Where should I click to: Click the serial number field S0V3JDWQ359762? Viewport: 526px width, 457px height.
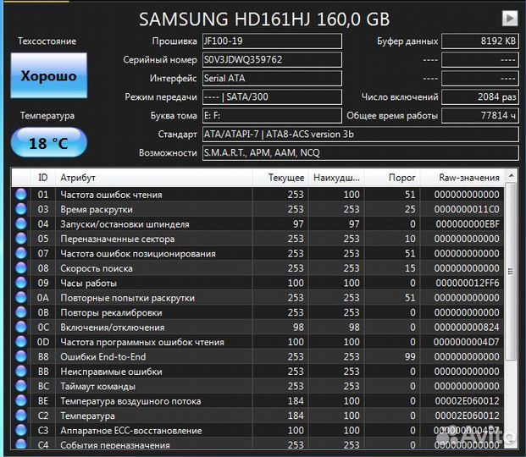click(272, 60)
